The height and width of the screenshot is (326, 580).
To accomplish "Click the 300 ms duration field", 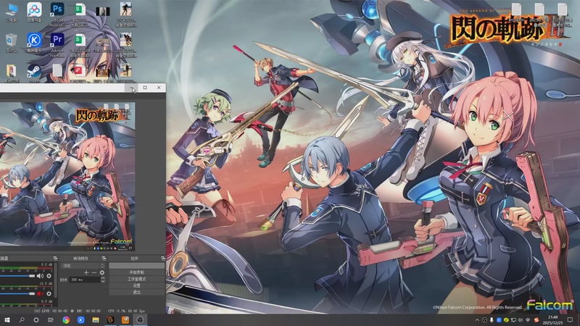I will [85, 280].
